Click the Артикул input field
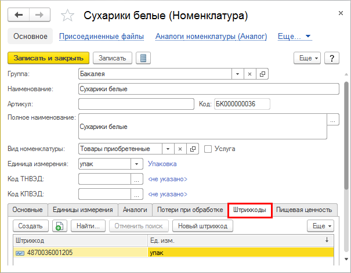Screen dimensions: 351x273 pos(135,104)
